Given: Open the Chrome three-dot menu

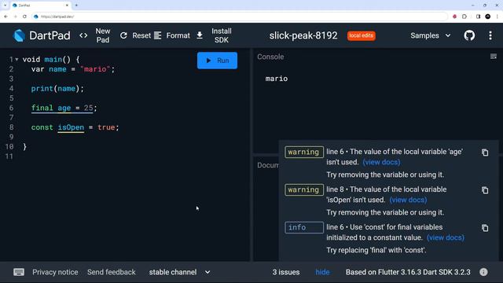Looking at the screenshot, I should coord(497,17).
